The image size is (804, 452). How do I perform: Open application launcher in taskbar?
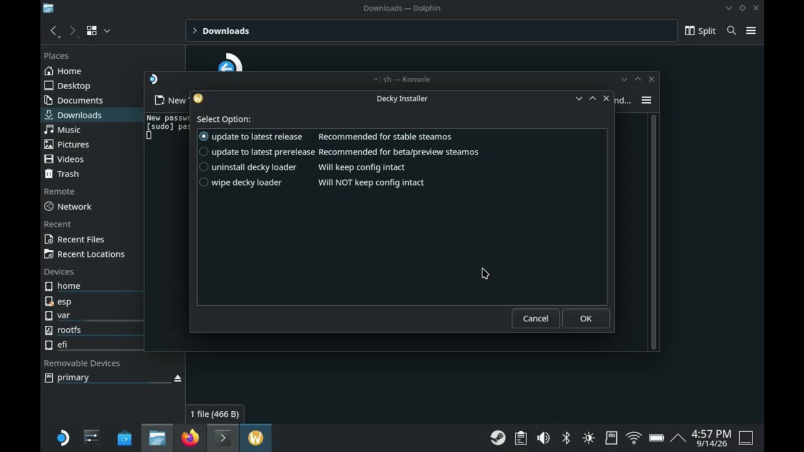(62, 438)
